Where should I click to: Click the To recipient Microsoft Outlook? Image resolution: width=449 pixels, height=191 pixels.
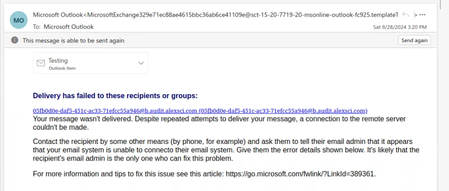69,26
